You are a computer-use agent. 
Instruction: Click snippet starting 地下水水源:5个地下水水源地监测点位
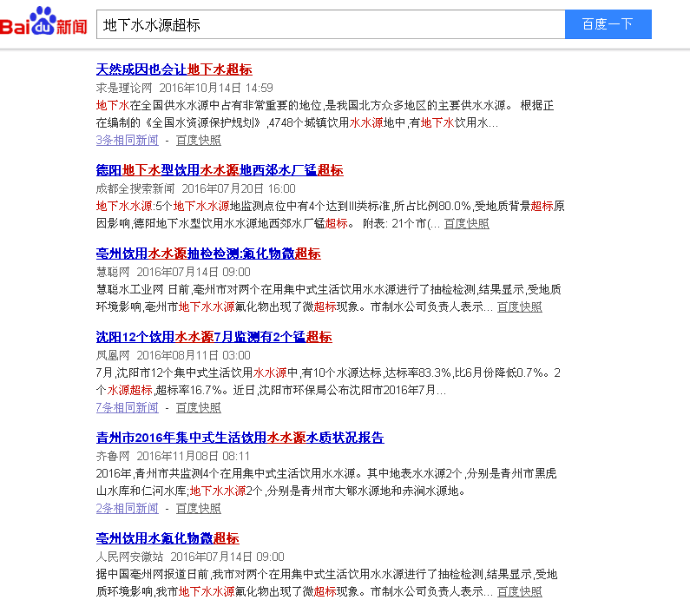330,214
